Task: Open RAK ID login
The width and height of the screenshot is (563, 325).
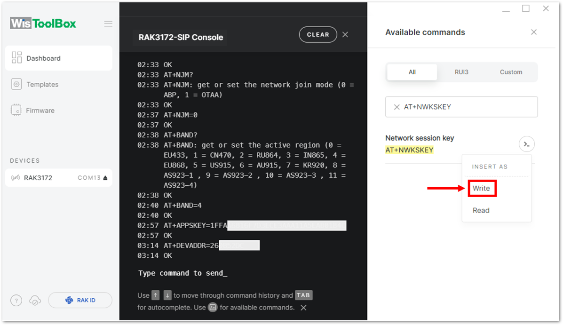Action: click(80, 300)
